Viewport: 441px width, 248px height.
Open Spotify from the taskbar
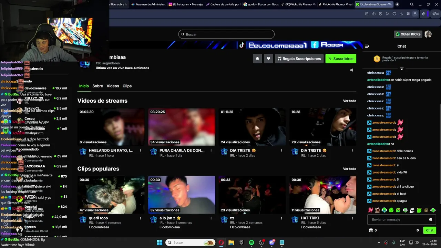click(x=252, y=242)
